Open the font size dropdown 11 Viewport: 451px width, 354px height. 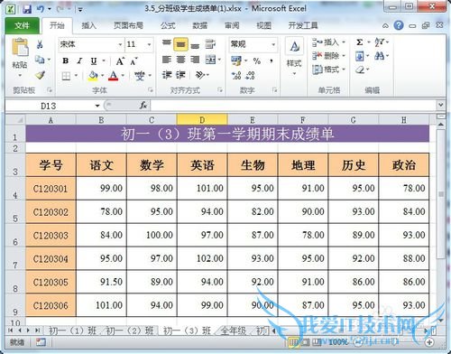[x=149, y=44]
